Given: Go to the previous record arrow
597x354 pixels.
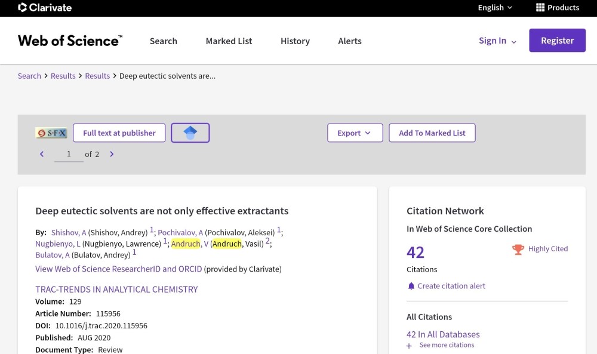Looking at the screenshot, I should click(x=42, y=154).
